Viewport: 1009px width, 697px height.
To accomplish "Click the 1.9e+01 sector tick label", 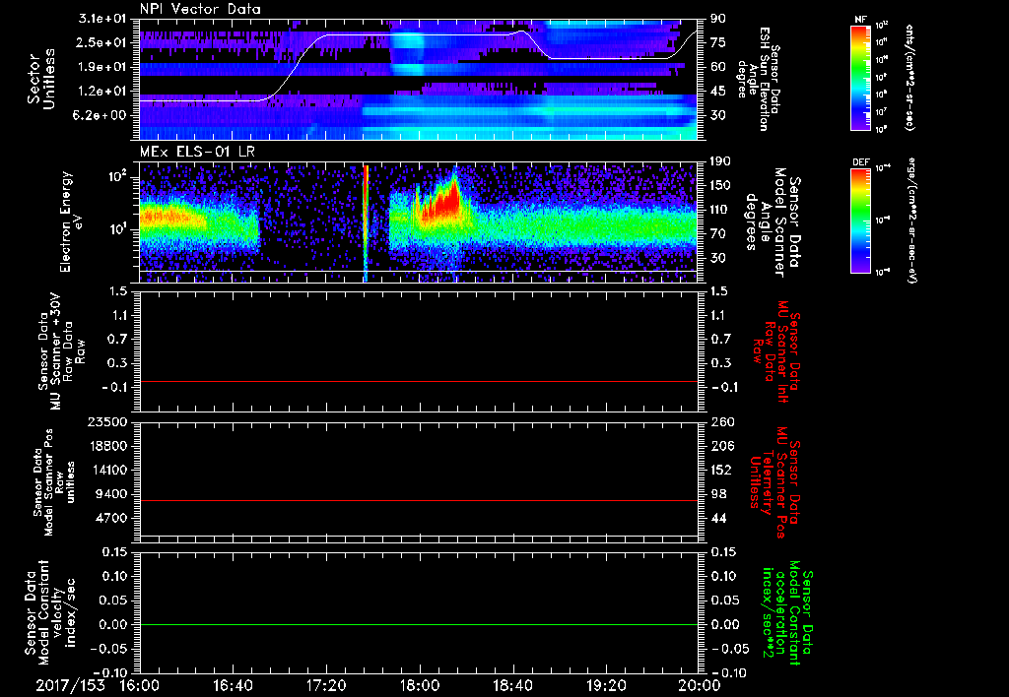I will [x=103, y=67].
